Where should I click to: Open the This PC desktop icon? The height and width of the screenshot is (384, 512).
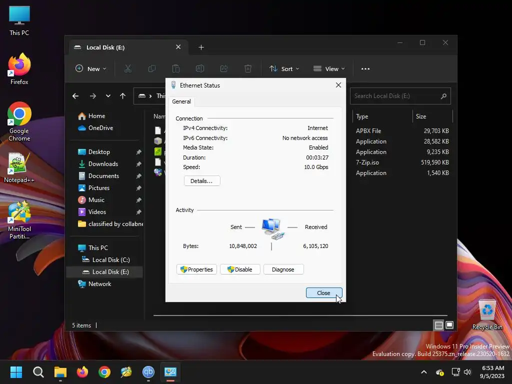click(x=19, y=21)
